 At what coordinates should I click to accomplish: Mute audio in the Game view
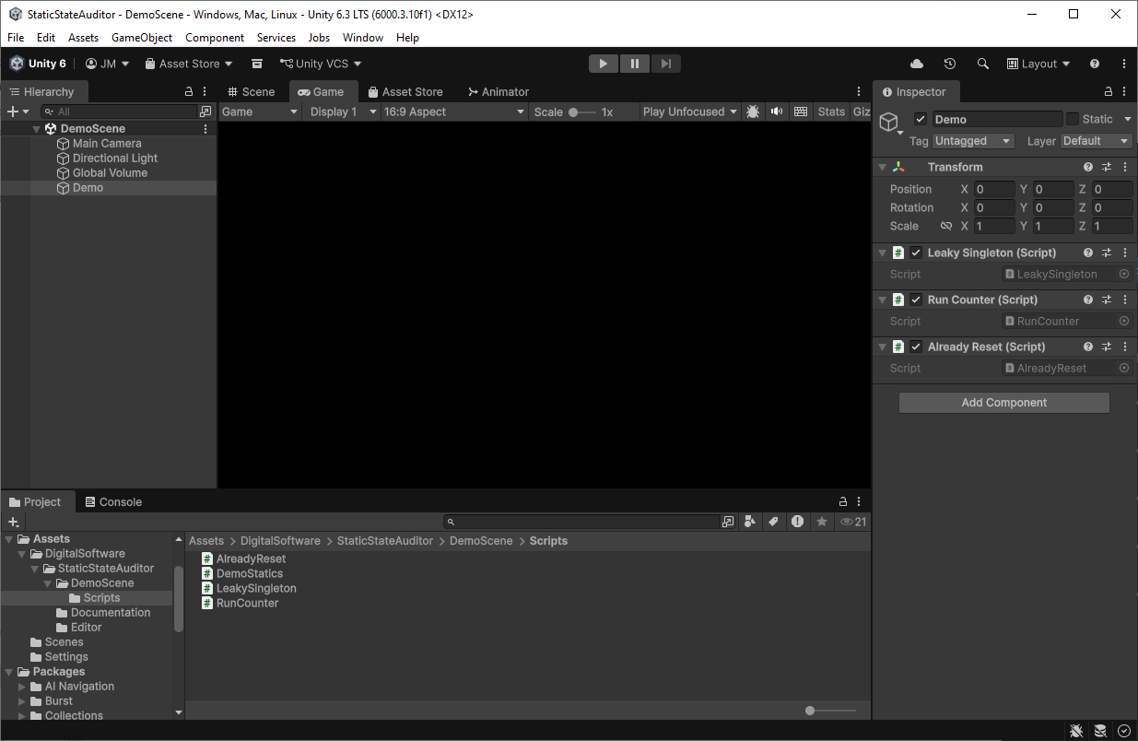[777, 112]
